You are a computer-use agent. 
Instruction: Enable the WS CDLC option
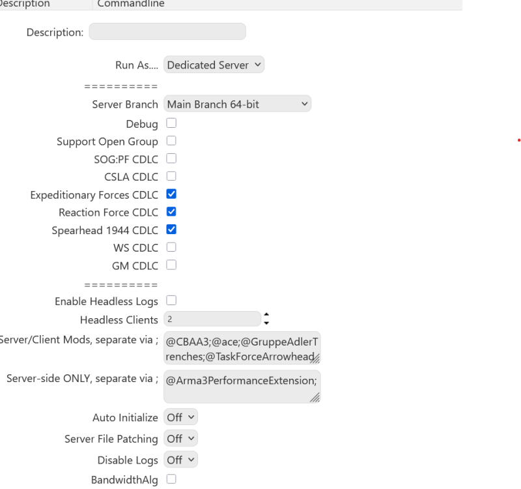(x=170, y=247)
